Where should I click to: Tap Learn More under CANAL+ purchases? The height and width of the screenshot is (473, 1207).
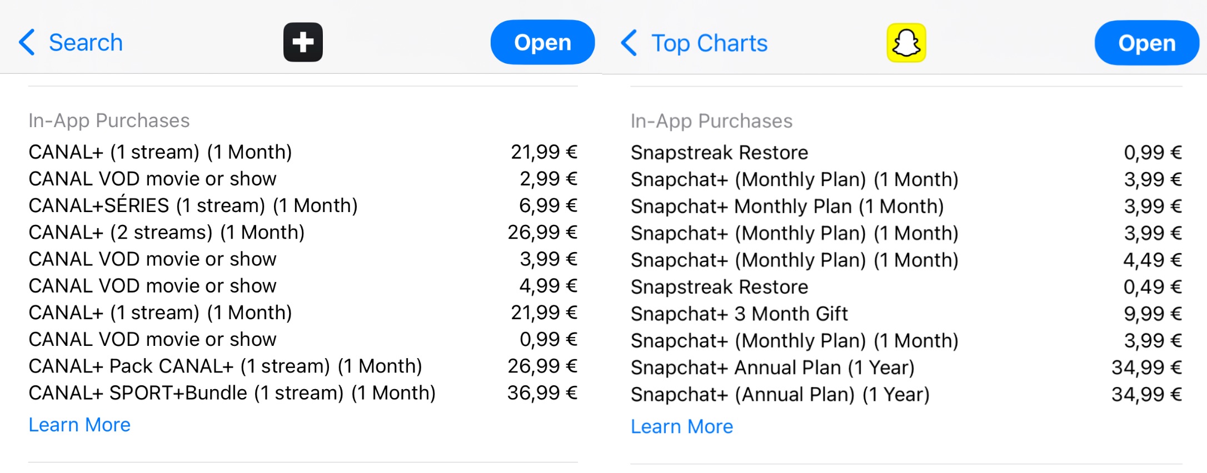click(79, 425)
